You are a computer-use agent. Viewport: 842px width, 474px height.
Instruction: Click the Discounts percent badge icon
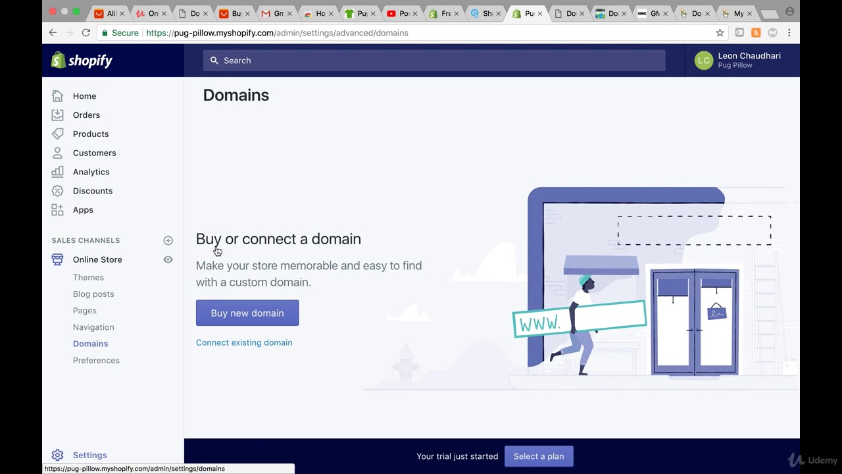[x=58, y=191]
